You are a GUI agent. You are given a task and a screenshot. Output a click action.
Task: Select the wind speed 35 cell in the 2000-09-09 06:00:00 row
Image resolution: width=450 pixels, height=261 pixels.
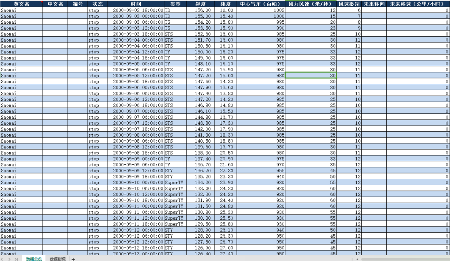(x=311, y=165)
